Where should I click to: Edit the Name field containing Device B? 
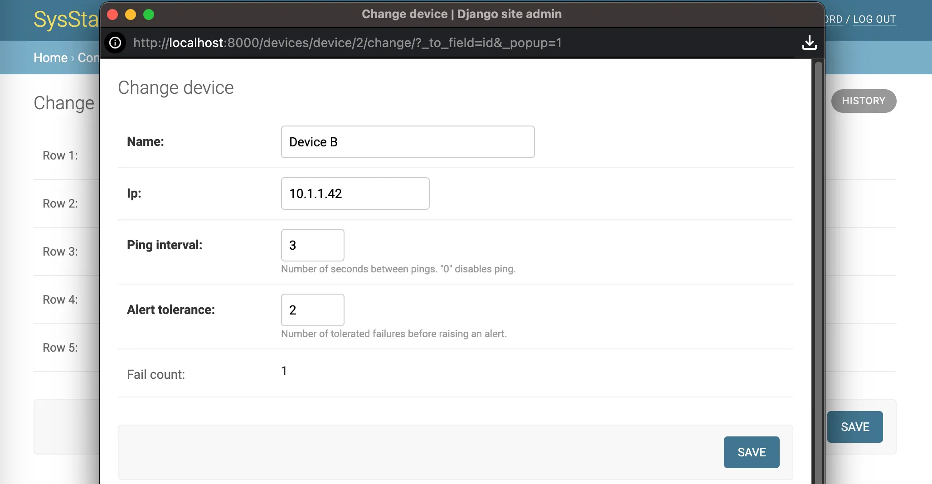407,142
